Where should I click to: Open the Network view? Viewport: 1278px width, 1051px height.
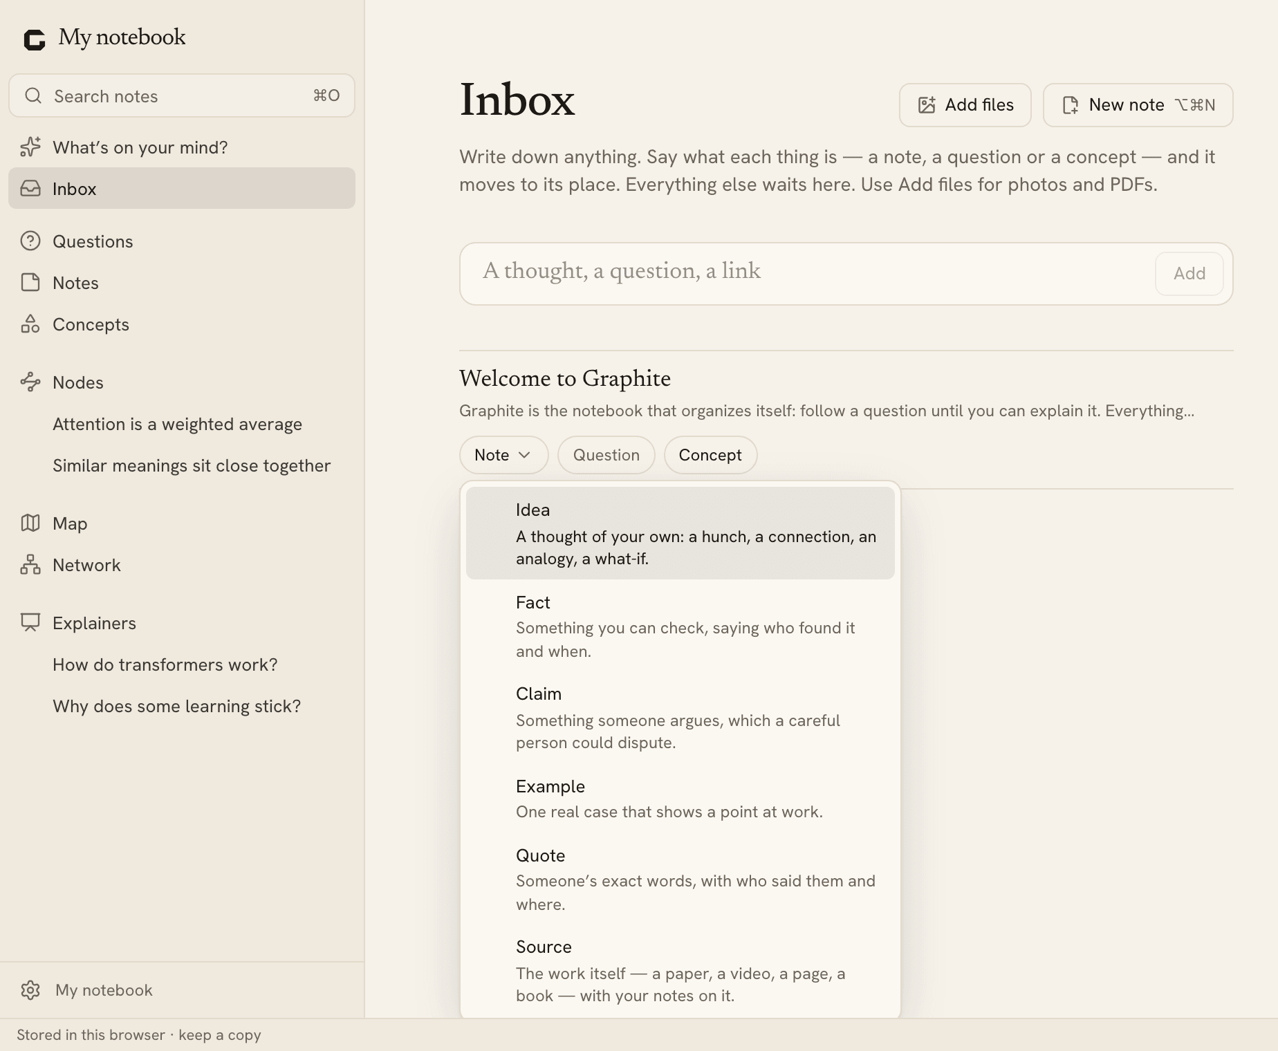182,564
